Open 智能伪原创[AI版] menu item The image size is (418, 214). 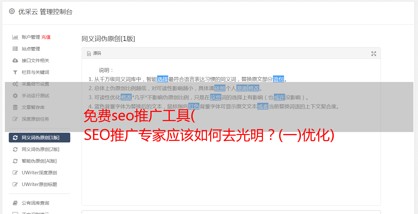(39, 161)
